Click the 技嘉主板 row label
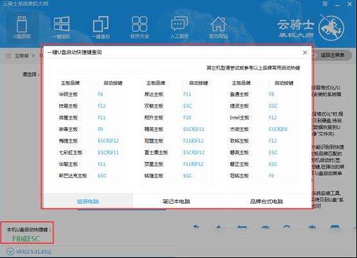This screenshot has height=258, width=357. point(69,106)
